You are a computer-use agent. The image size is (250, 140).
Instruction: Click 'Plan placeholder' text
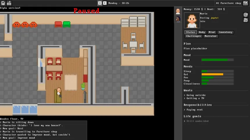coord(195,49)
